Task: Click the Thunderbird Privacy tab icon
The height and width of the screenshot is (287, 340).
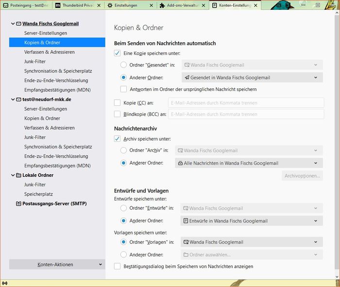Action: point(58,5)
